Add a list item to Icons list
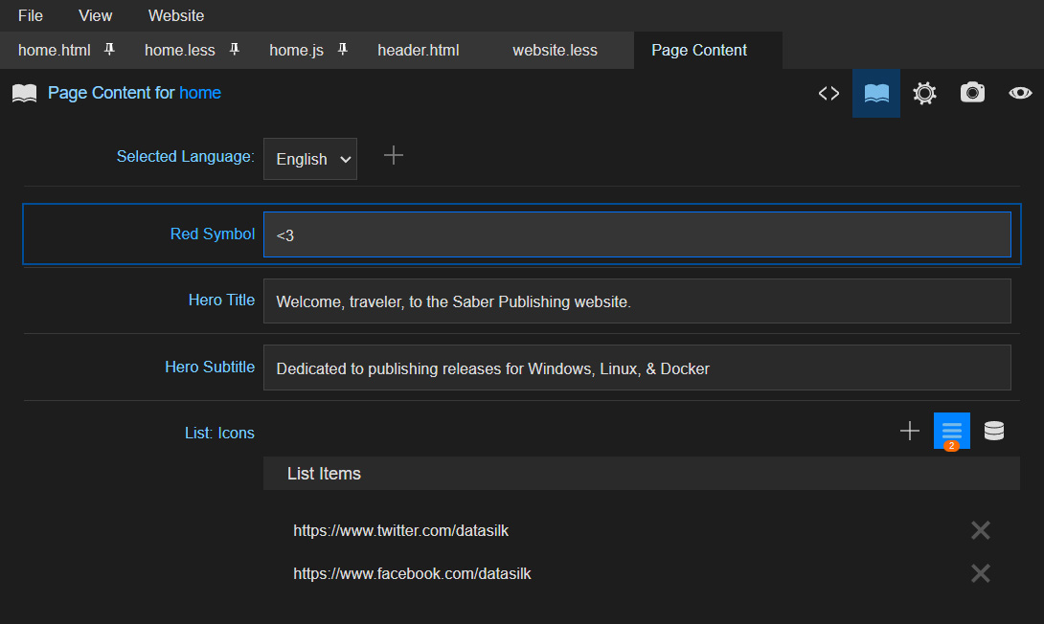Screen dimensions: 1044x624 pyautogui.click(x=909, y=432)
